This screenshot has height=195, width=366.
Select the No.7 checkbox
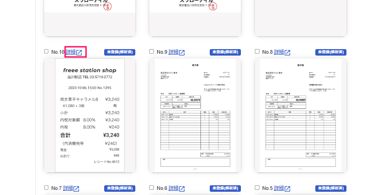[46, 188]
